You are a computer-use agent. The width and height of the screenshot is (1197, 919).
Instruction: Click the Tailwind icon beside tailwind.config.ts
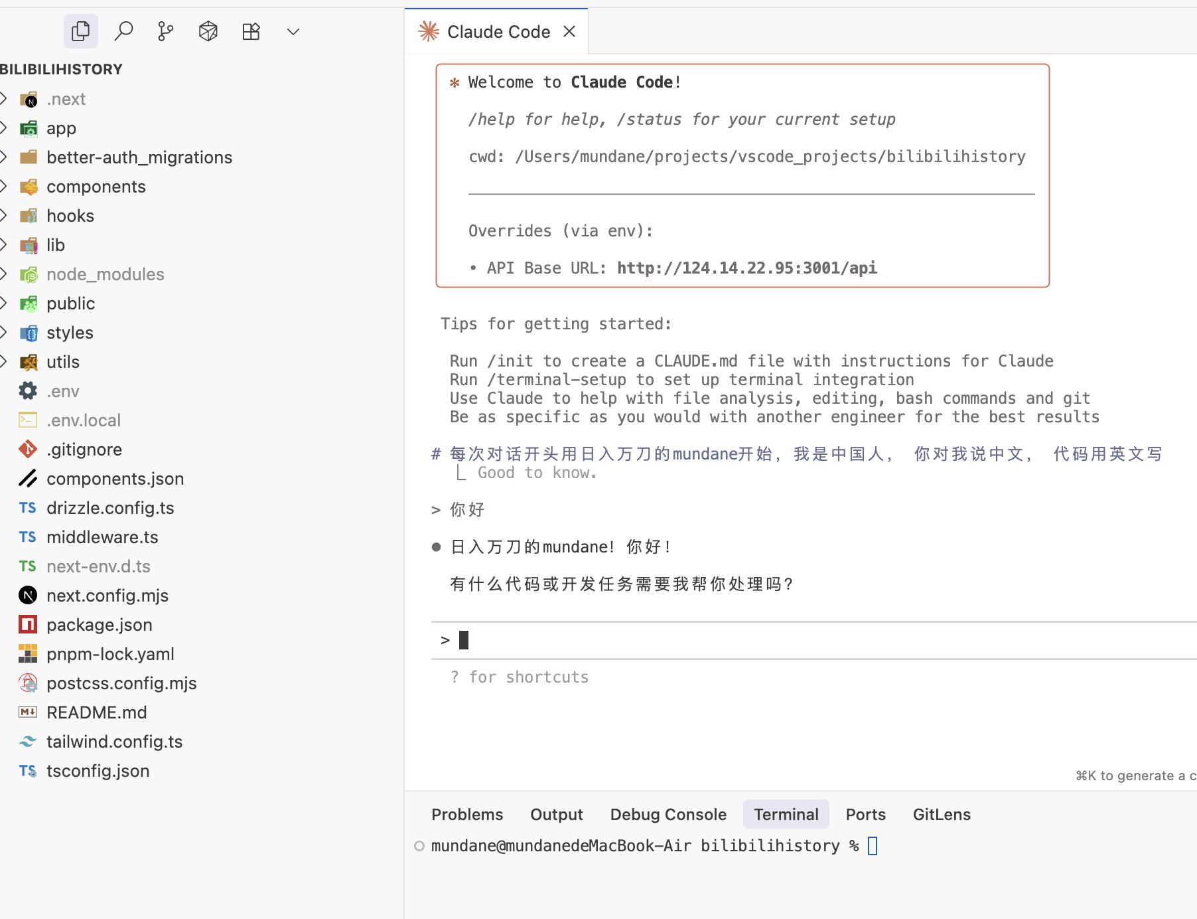tap(28, 742)
